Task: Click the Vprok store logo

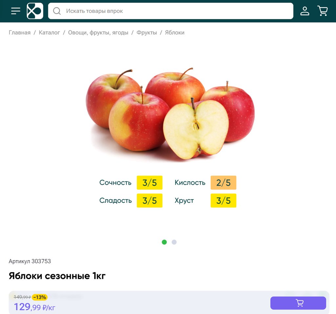Action: pyautogui.click(x=35, y=11)
